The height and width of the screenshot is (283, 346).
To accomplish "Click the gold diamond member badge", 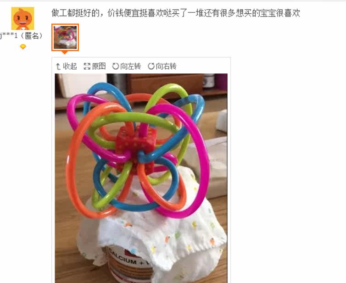I will (x=23, y=47).
